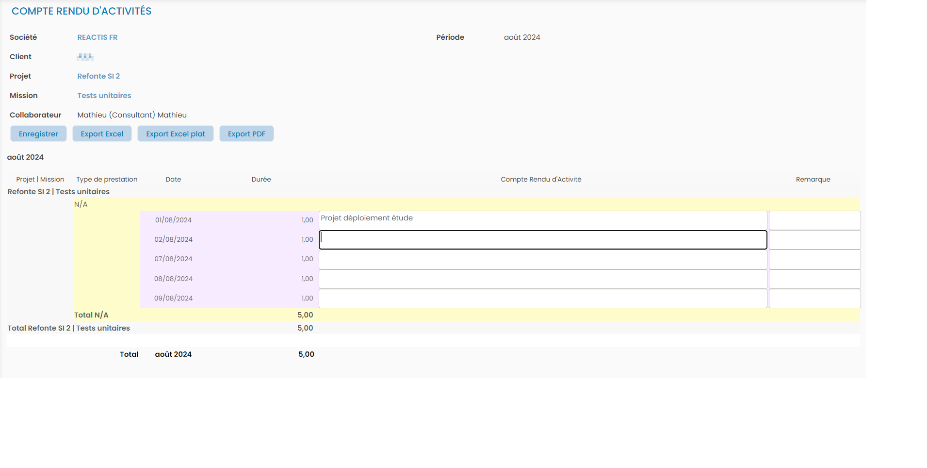Click the 01/08/2024 date cell
Viewport: 927px width, 468px height.
(173, 220)
